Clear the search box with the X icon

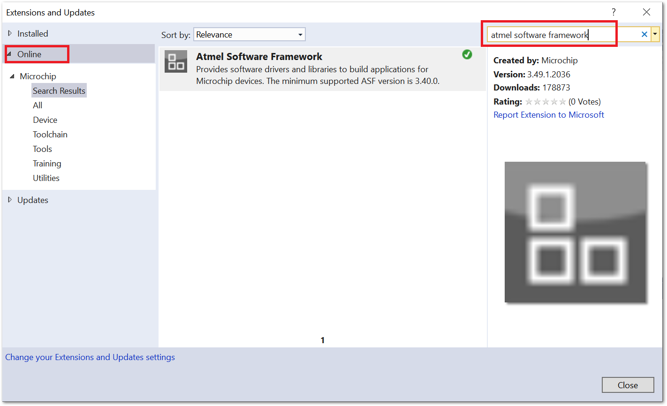(644, 34)
